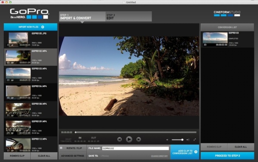Open the Step 1 Import & Convert tab
This screenshot has width=258, height=162.
[82, 16]
